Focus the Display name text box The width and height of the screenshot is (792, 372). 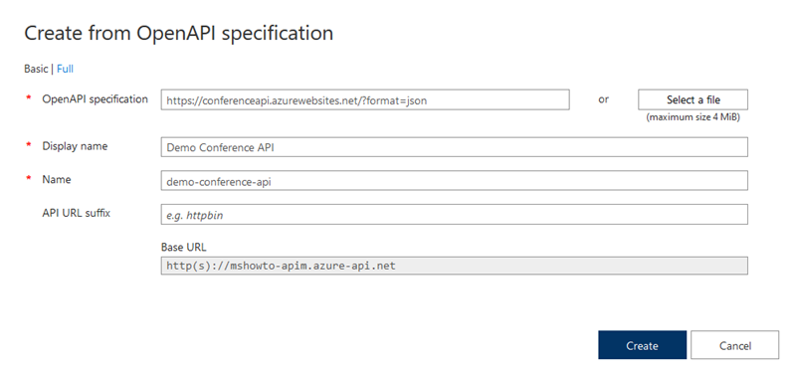(454, 147)
